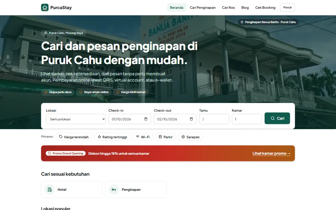Filter by Wi-Fi shortcut chip
336x210 pixels.
[x=143, y=137]
